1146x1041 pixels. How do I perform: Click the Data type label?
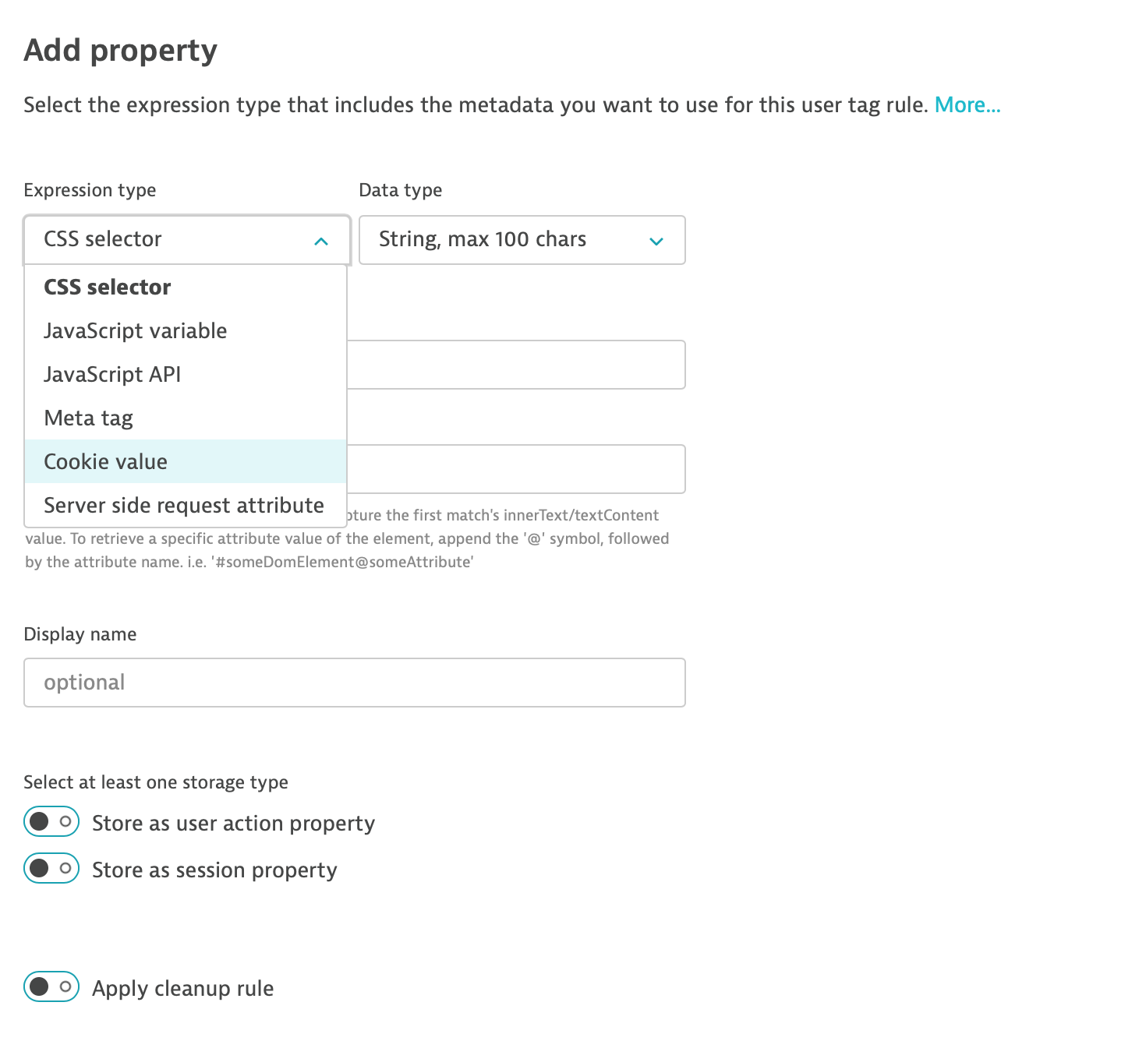[x=401, y=190]
